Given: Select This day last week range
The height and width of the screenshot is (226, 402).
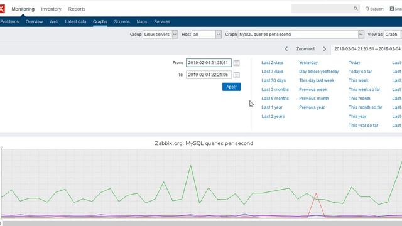Looking at the screenshot, I should pyautogui.click(x=317, y=80).
